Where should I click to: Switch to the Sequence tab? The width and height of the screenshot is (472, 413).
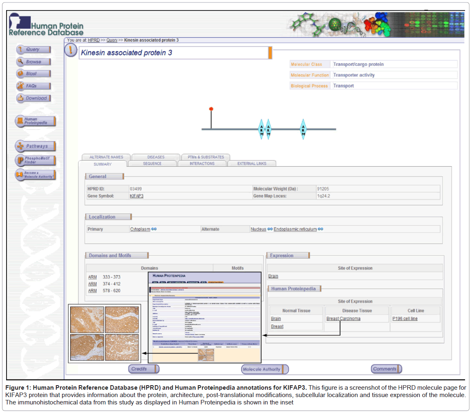[x=152, y=163]
